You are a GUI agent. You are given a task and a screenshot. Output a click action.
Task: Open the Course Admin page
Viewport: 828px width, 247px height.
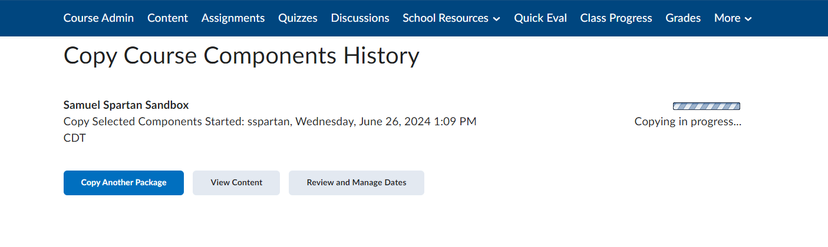tap(98, 18)
